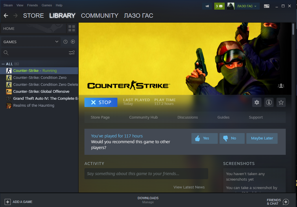Open the Friends menu
The image size is (297, 207).
click(x=32, y=5)
